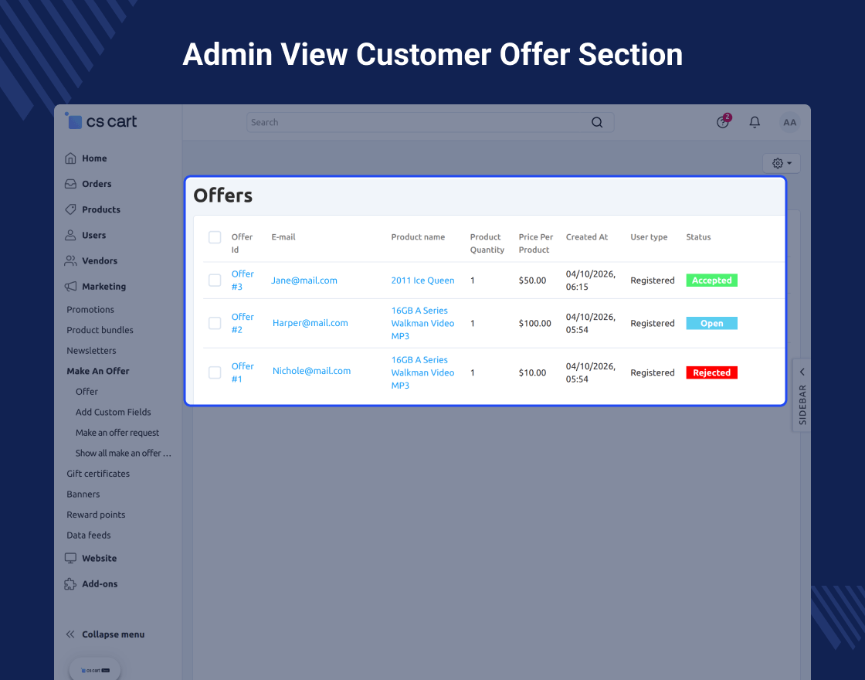Check the select-all checkbox in the header
865x680 pixels.
click(215, 237)
